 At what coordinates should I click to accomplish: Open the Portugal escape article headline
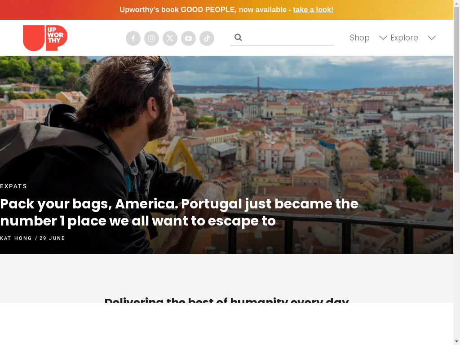tap(179, 212)
